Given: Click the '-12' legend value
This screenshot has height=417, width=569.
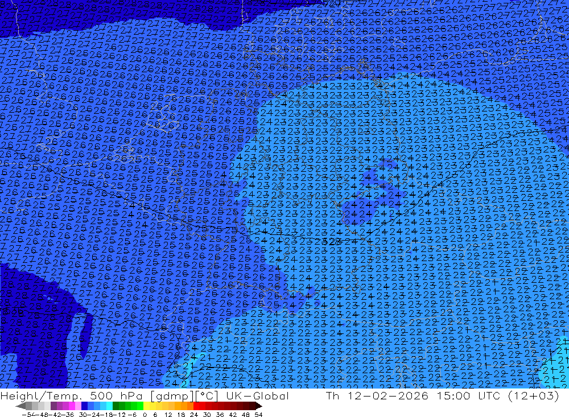Looking at the screenshot, I should pos(119,415).
